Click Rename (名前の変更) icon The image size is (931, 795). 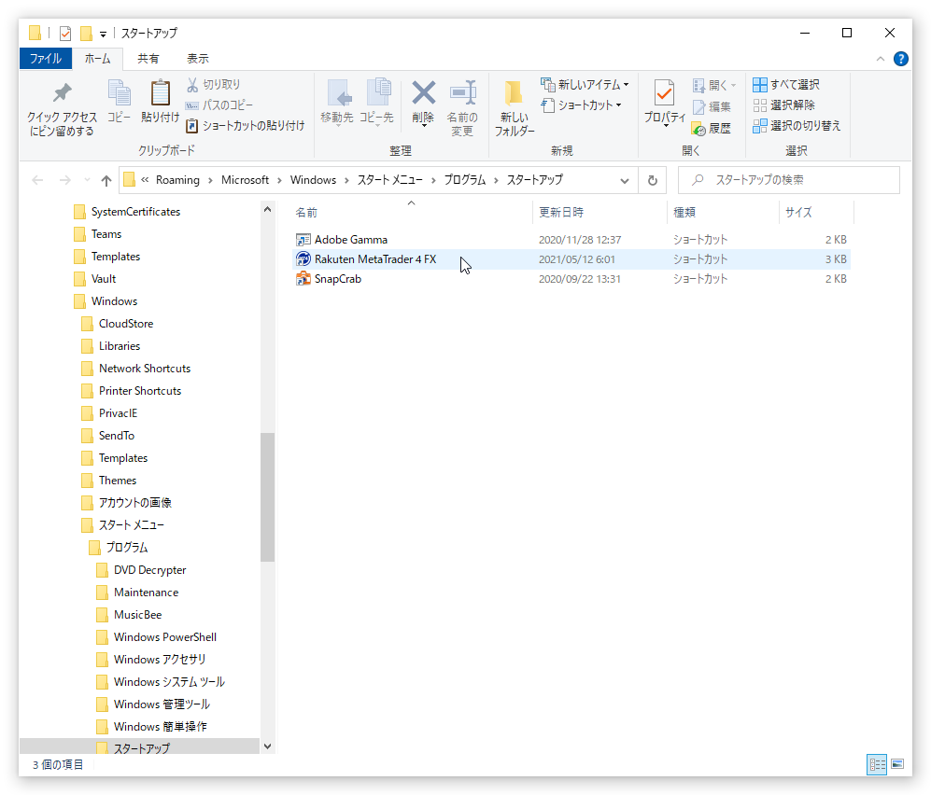tap(462, 92)
